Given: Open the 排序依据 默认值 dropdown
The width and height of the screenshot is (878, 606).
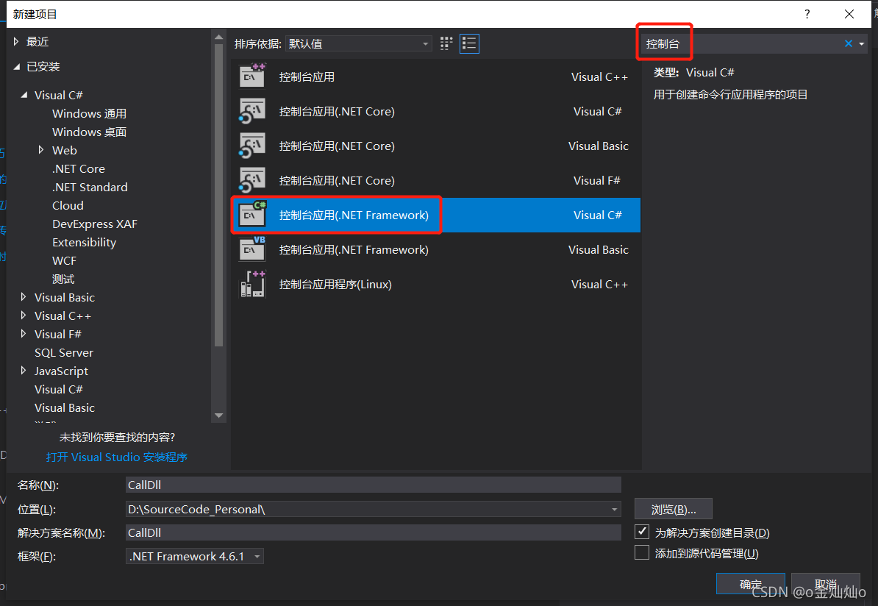Looking at the screenshot, I should tap(359, 43).
